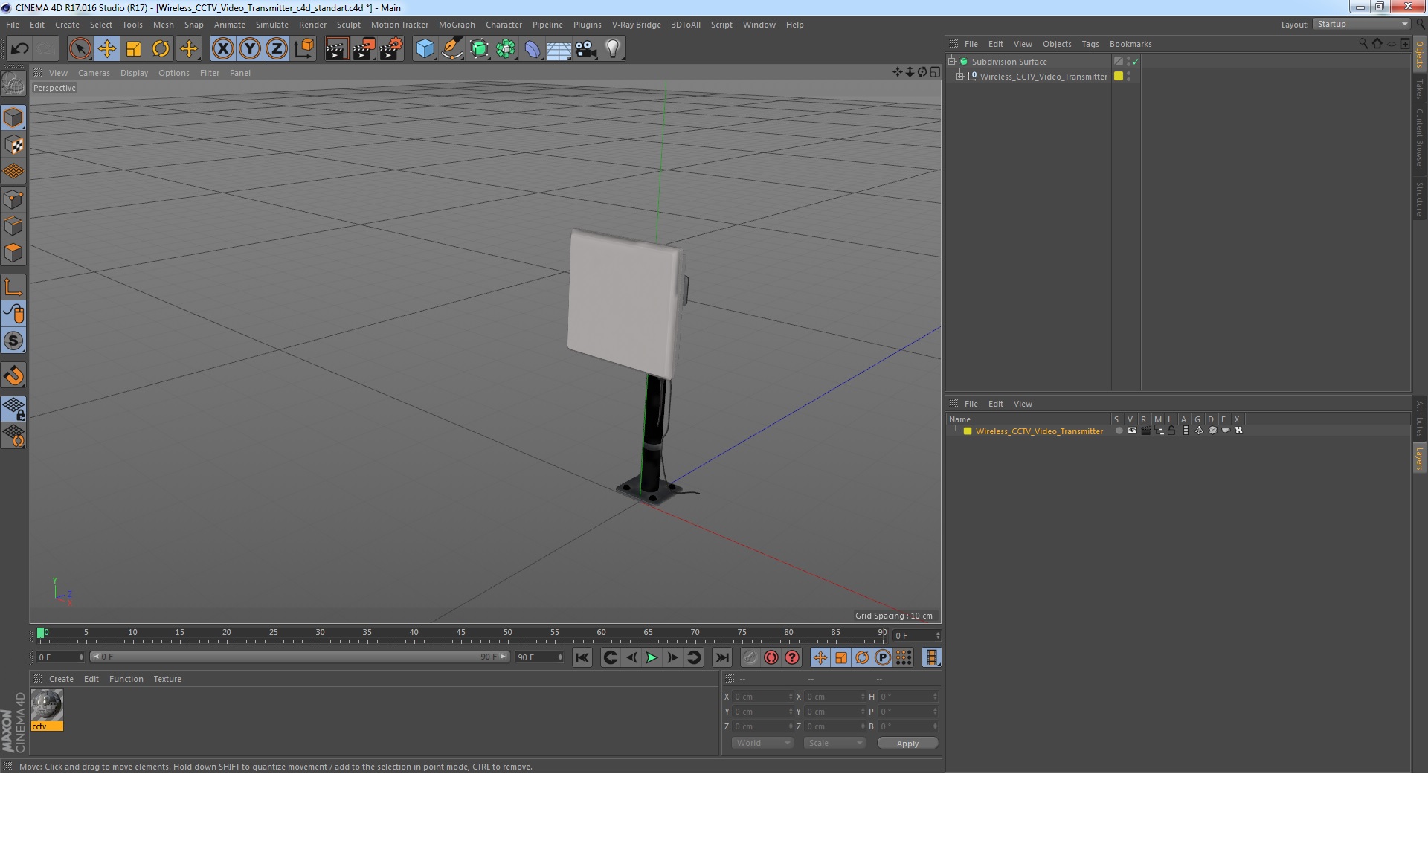Open the World coordinate dropdown
The height and width of the screenshot is (861, 1428).
click(x=762, y=743)
